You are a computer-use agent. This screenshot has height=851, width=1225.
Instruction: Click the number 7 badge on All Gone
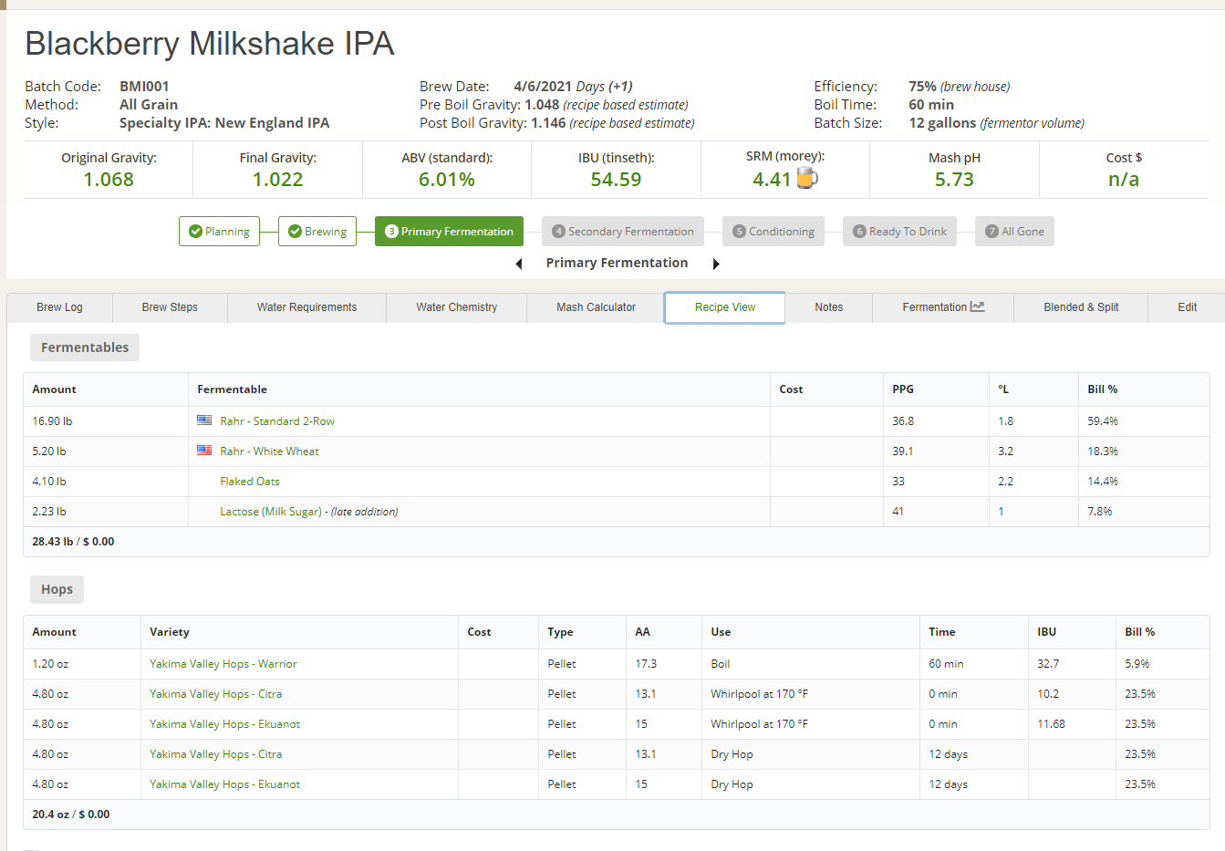coord(991,232)
